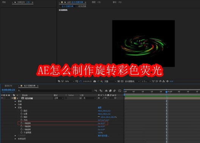Click the scale value 100.0,100.0,100.0%
This screenshot has height=143, width=200.
109,117
